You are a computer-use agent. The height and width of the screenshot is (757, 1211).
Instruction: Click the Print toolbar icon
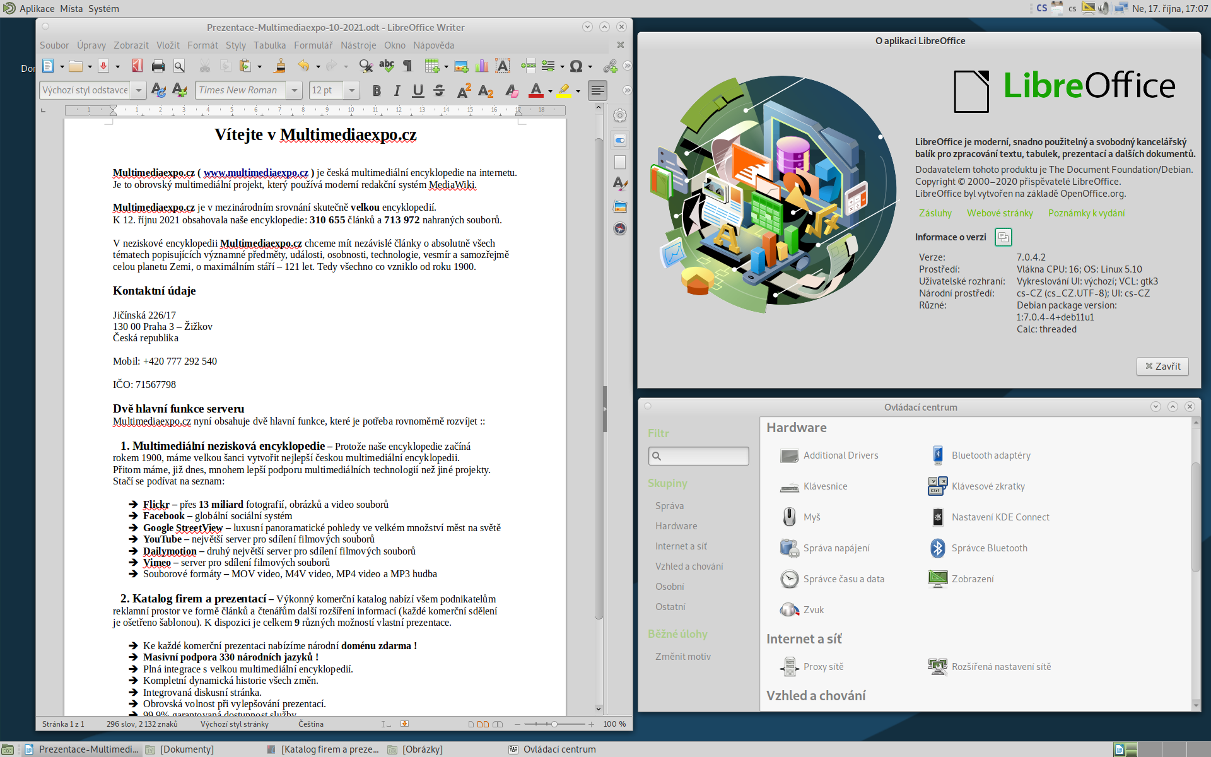pyautogui.click(x=158, y=66)
